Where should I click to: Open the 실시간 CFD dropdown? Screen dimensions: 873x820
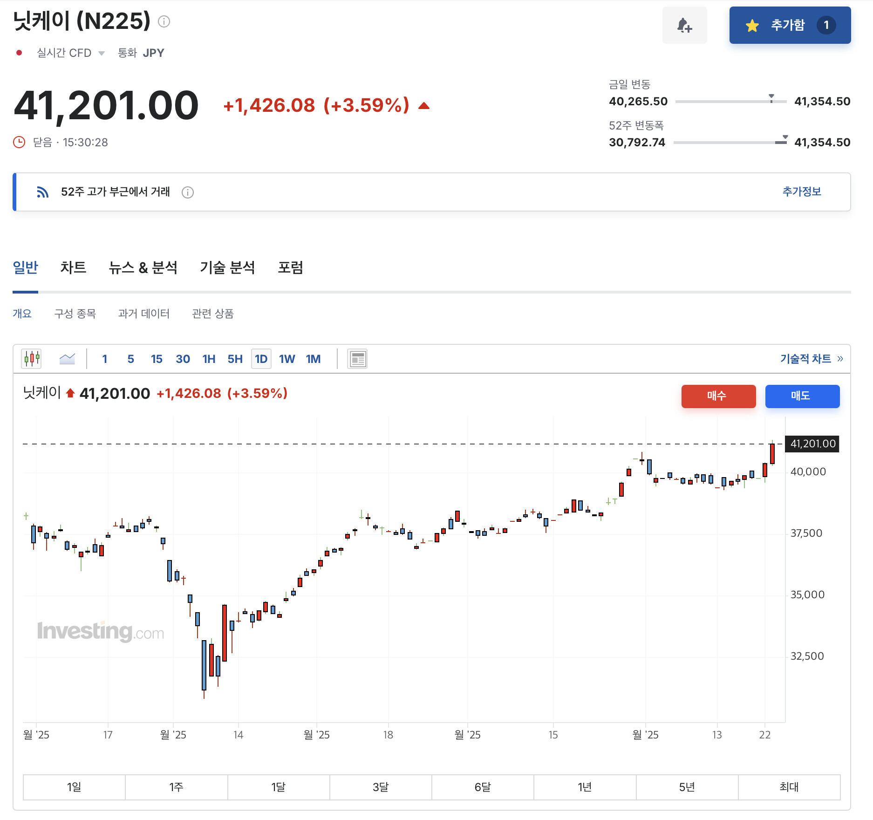(70, 53)
